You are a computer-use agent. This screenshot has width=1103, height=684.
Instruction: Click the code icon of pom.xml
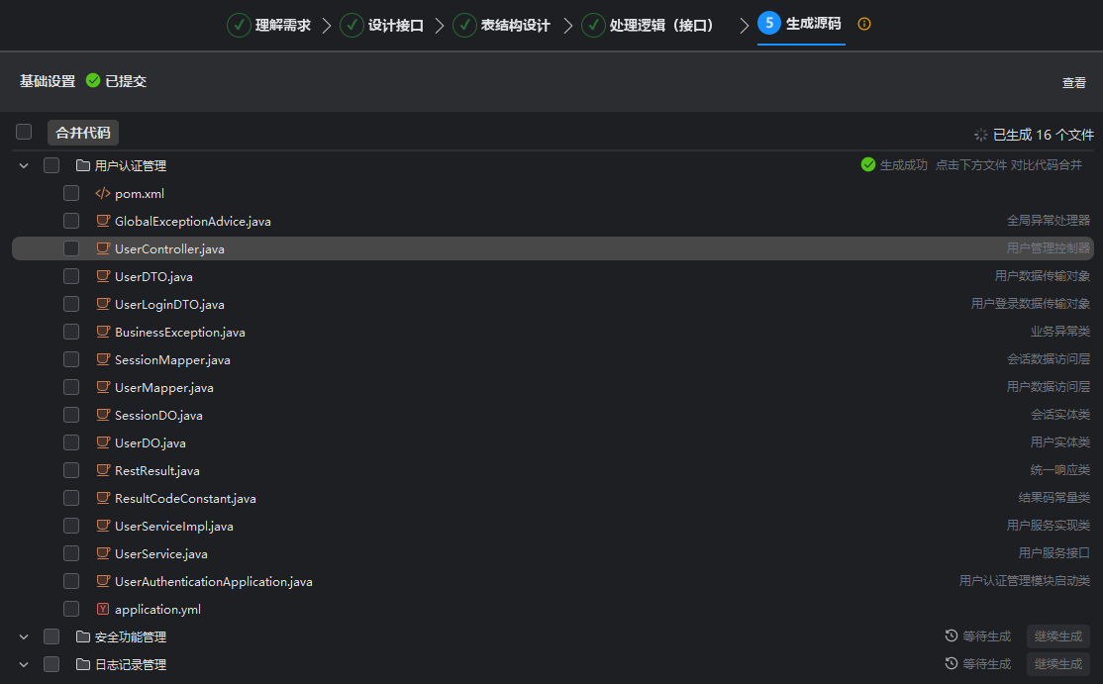point(103,193)
